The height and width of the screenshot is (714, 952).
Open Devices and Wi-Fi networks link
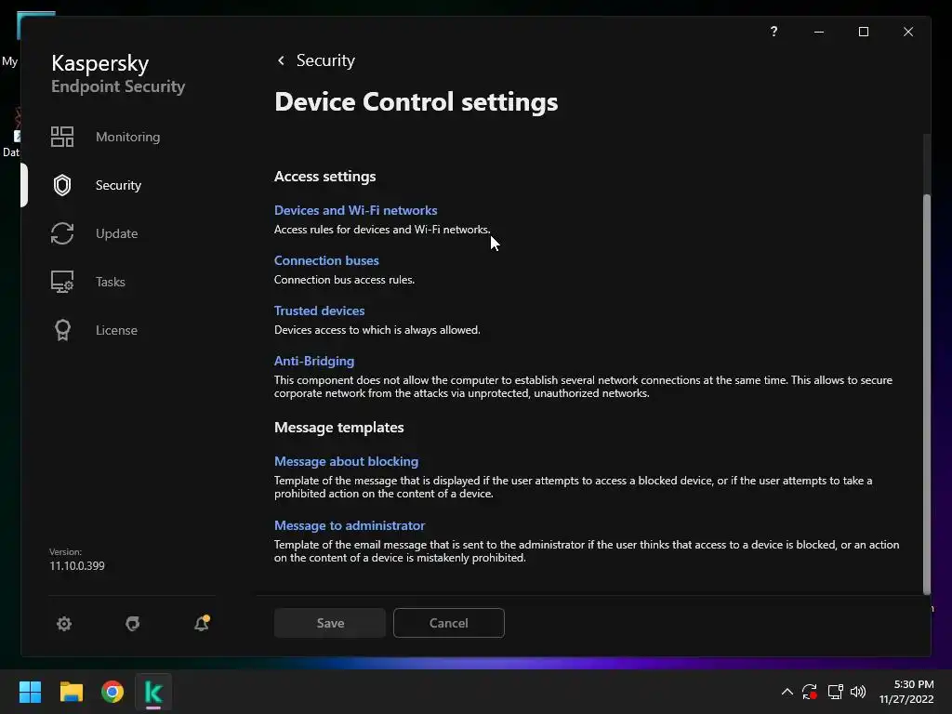[356, 210]
